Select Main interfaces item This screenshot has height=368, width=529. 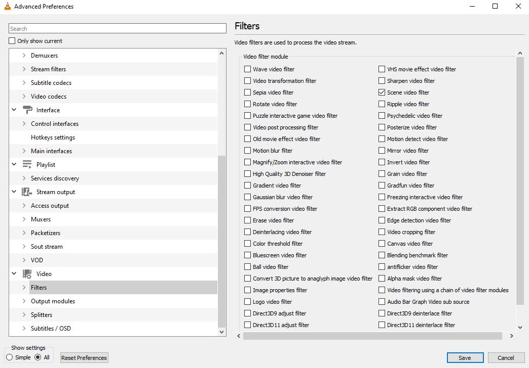[x=51, y=151]
